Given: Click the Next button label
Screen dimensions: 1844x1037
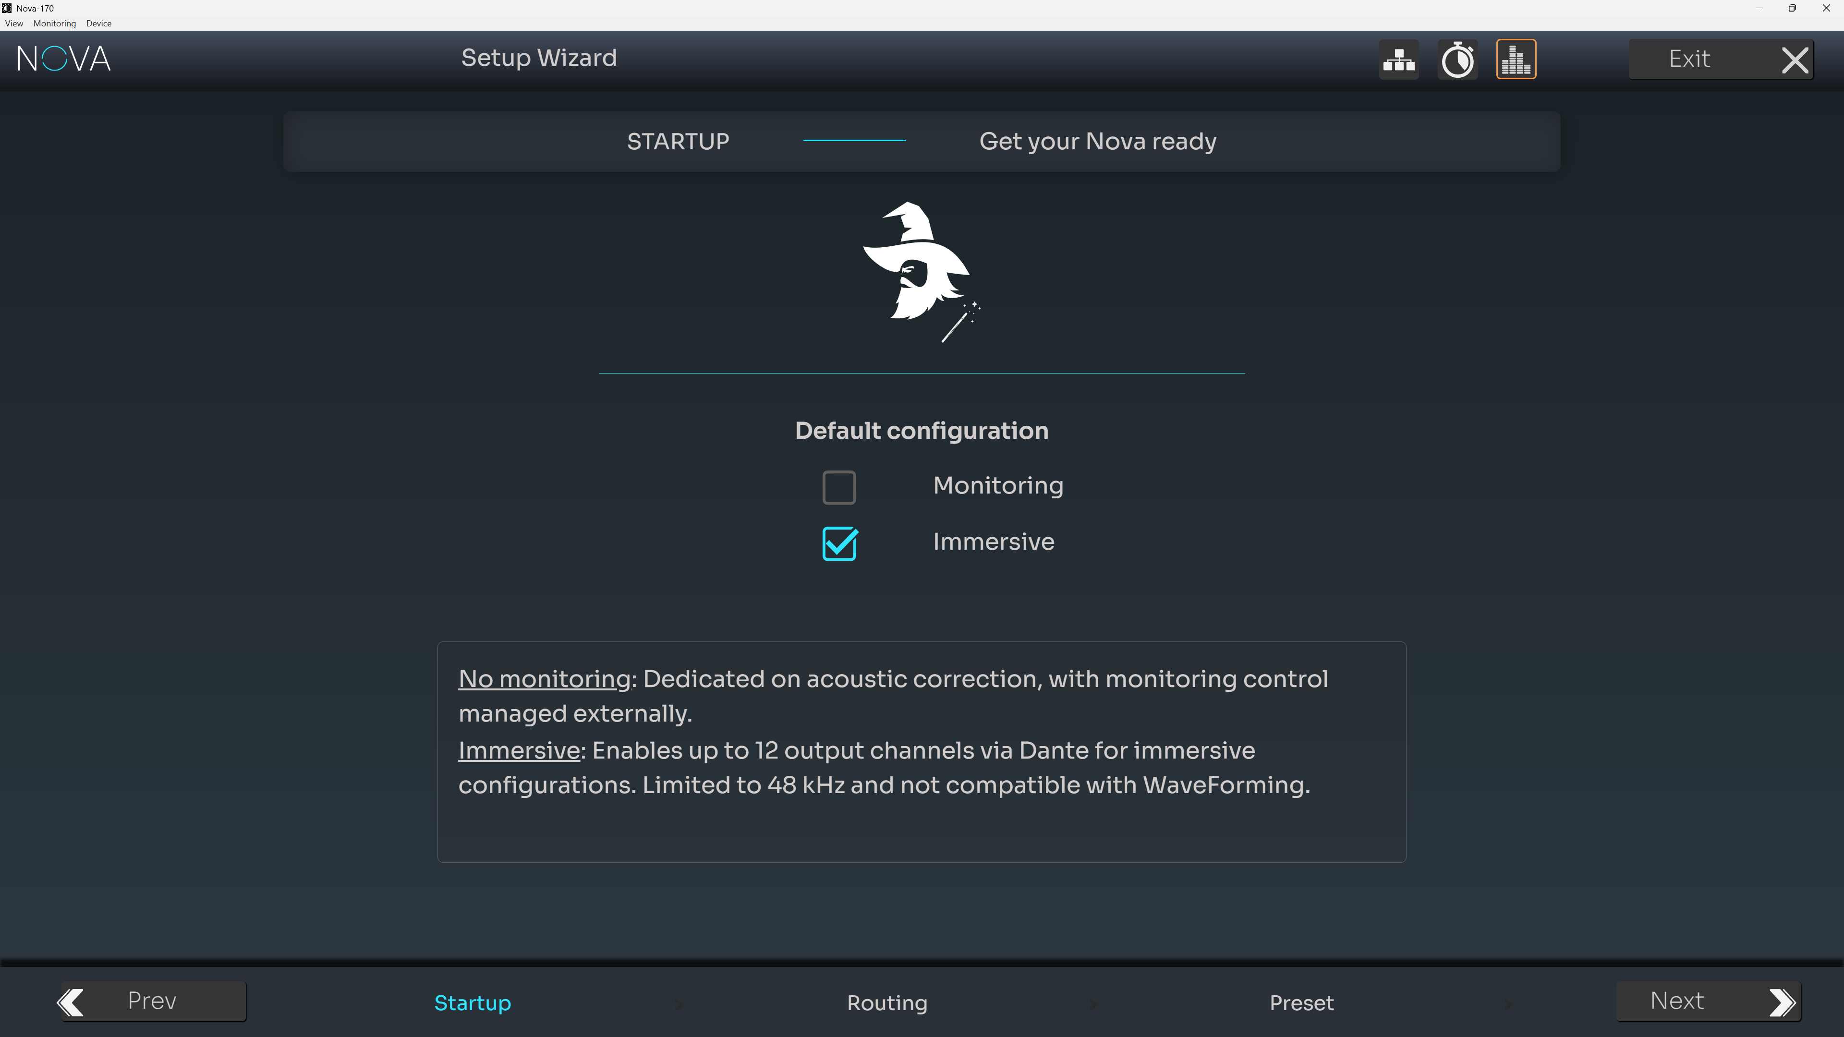Looking at the screenshot, I should point(1676,1001).
